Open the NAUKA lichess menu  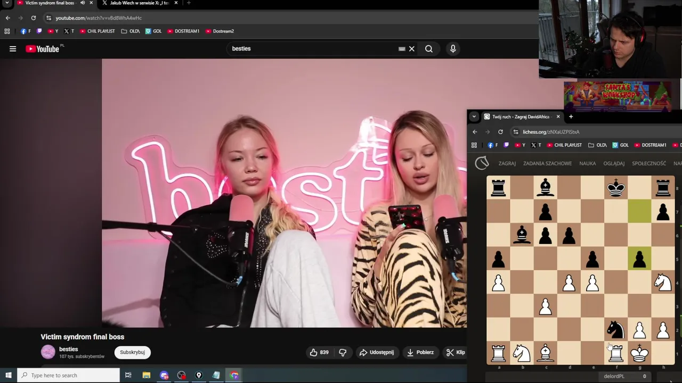(588, 163)
